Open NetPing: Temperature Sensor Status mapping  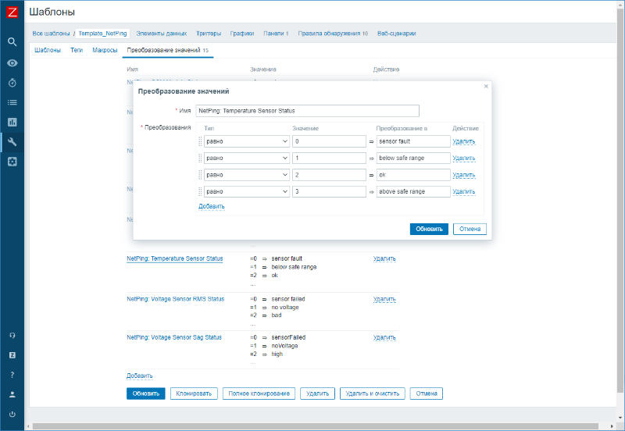click(x=174, y=258)
